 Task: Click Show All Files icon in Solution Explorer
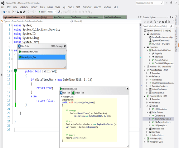coord(169,22)
